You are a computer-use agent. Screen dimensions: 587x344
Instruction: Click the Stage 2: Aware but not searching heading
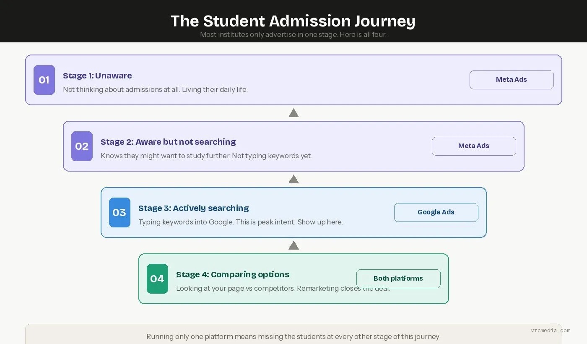(x=168, y=142)
